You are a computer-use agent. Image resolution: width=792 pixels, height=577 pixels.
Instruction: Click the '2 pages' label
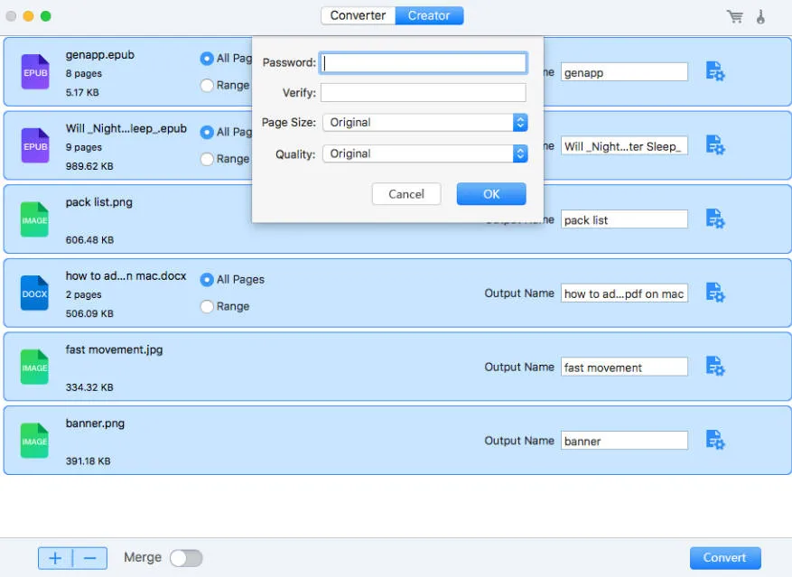pyautogui.click(x=83, y=295)
